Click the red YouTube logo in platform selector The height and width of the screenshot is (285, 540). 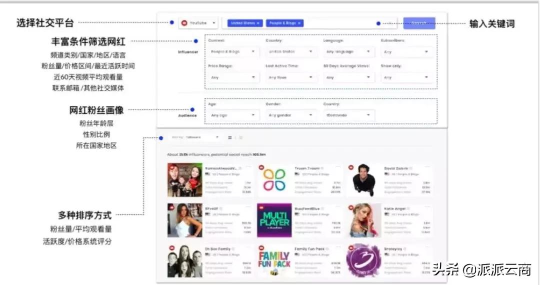[x=184, y=23]
